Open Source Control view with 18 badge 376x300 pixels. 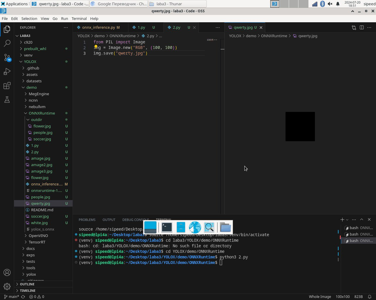click(x=7, y=57)
